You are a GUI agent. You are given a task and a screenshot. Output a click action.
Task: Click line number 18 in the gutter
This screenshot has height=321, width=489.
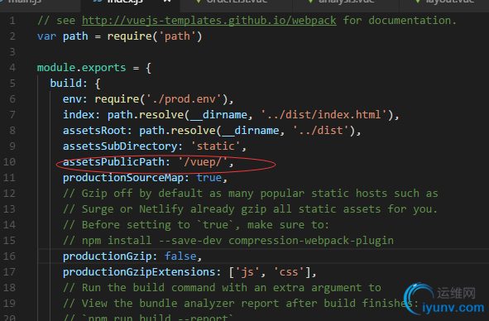click(9, 288)
